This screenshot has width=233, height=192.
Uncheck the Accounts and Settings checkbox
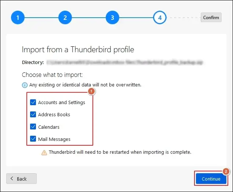[33, 102]
